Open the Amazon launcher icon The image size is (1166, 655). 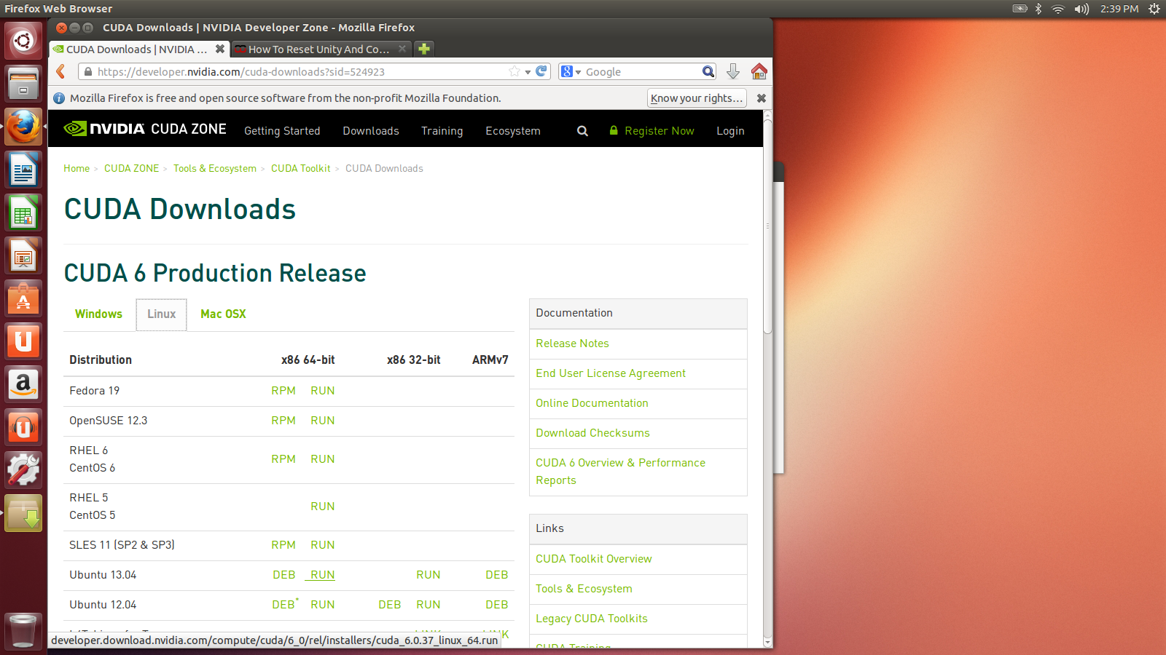coord(23,384)
